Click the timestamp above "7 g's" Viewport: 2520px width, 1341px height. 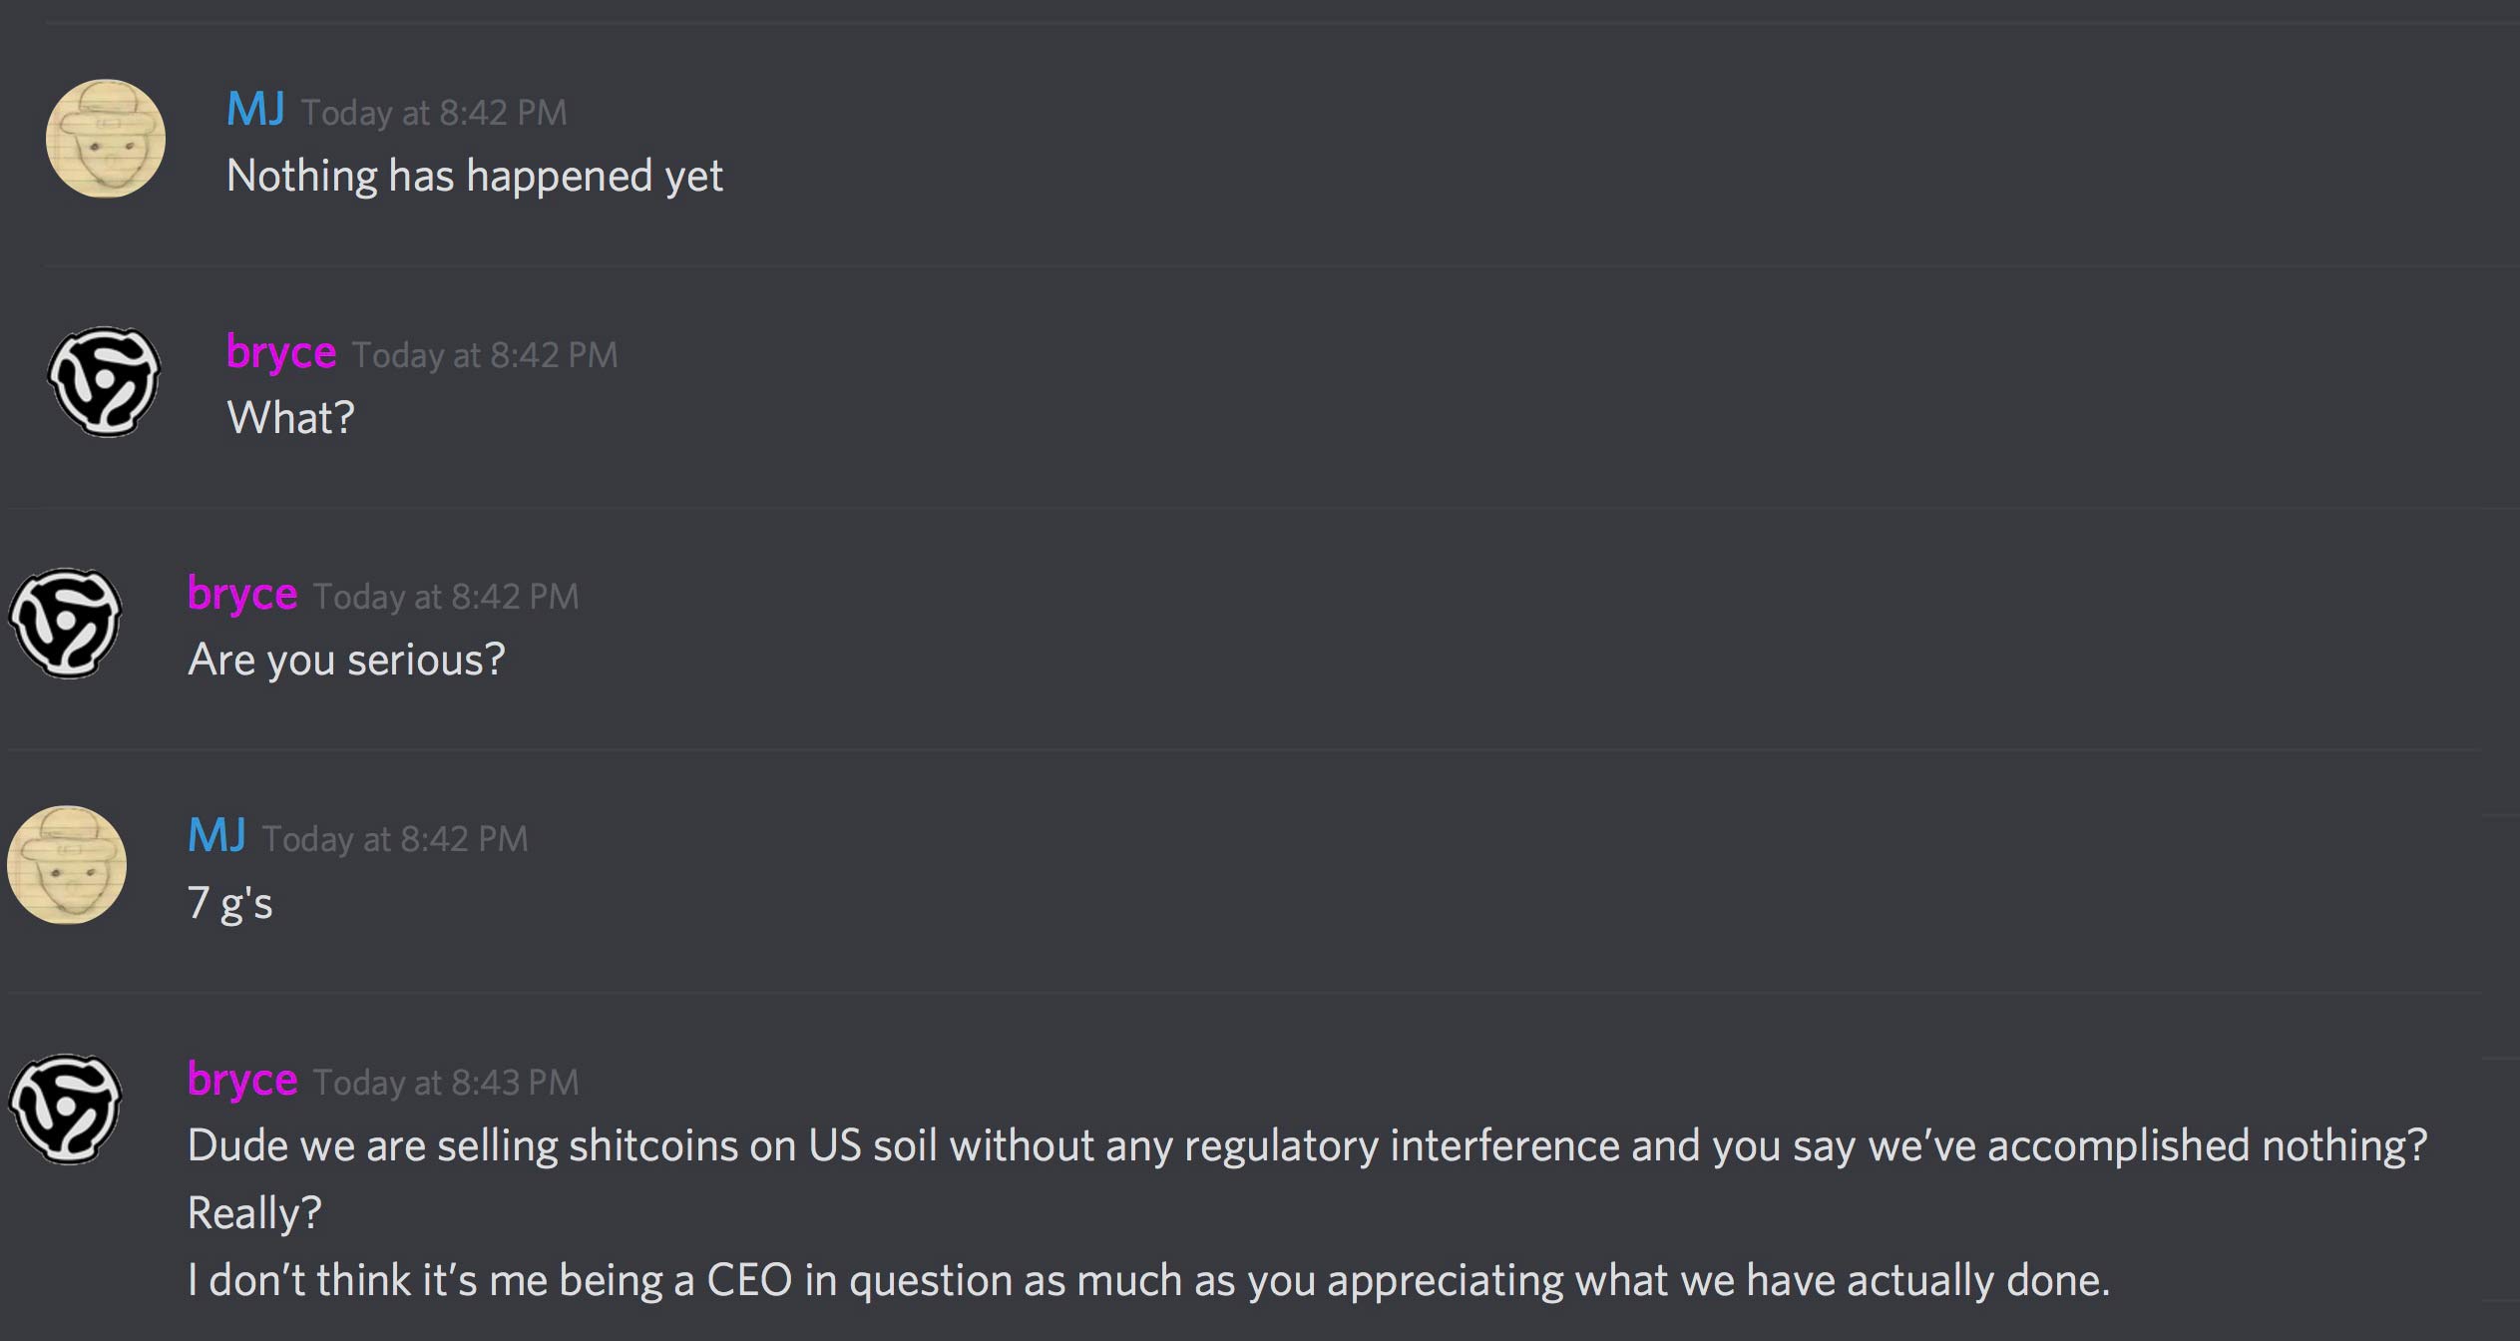(395, 839)
